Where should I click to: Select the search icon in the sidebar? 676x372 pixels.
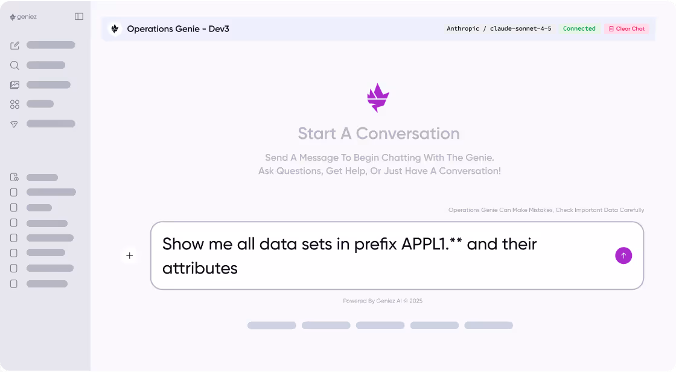pyautogui.click(x=14, y=65)
